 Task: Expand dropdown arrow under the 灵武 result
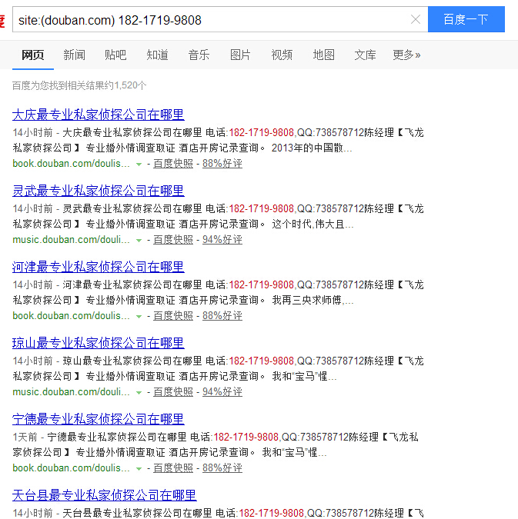pos(139,241)
